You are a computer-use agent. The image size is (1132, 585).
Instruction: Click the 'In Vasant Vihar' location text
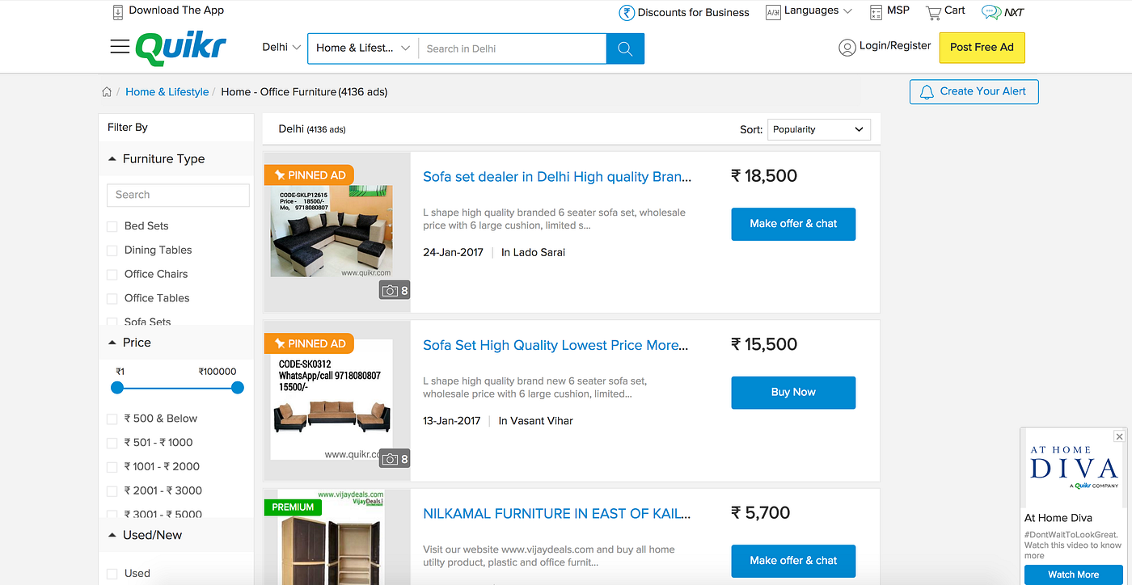535,421
